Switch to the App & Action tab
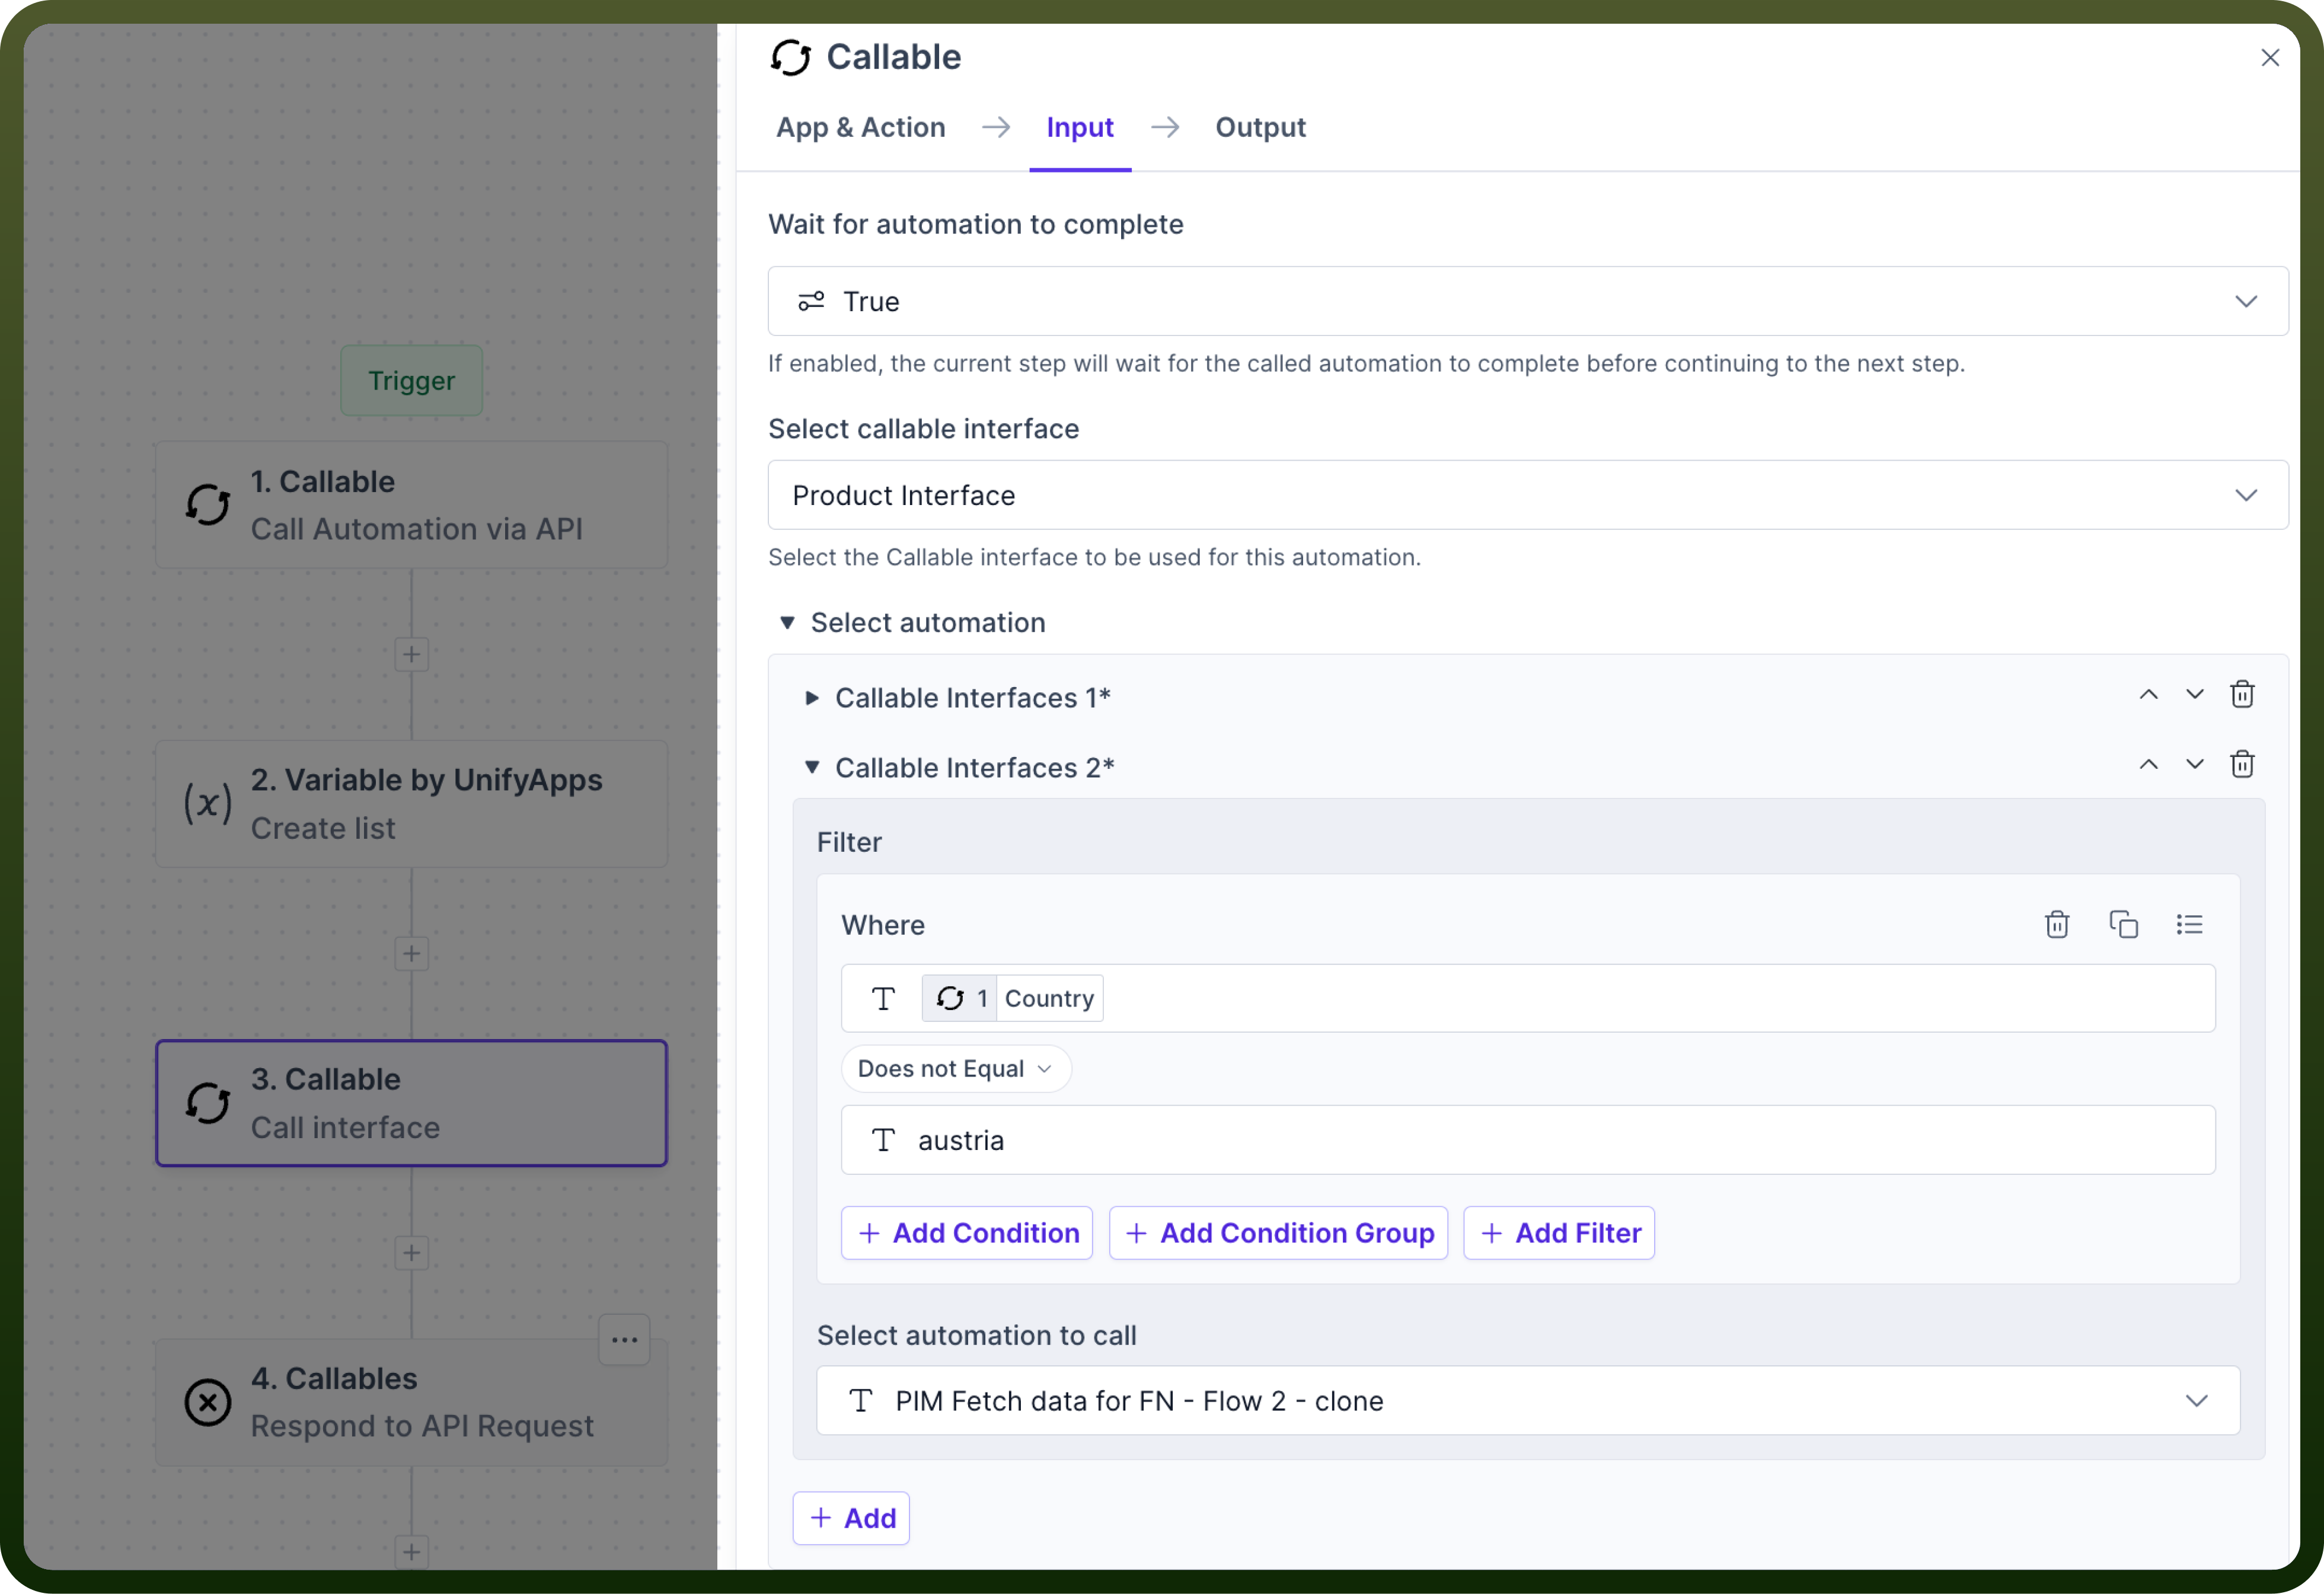Image resolution: width=2324 pixels, height=1594 pixels. (860, 127)
